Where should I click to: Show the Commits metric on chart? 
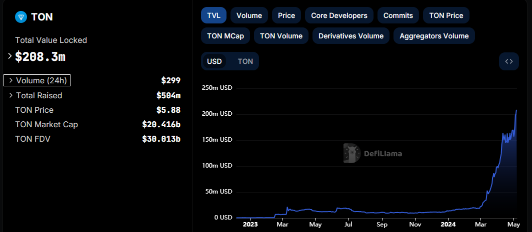(x=398, y=15)
